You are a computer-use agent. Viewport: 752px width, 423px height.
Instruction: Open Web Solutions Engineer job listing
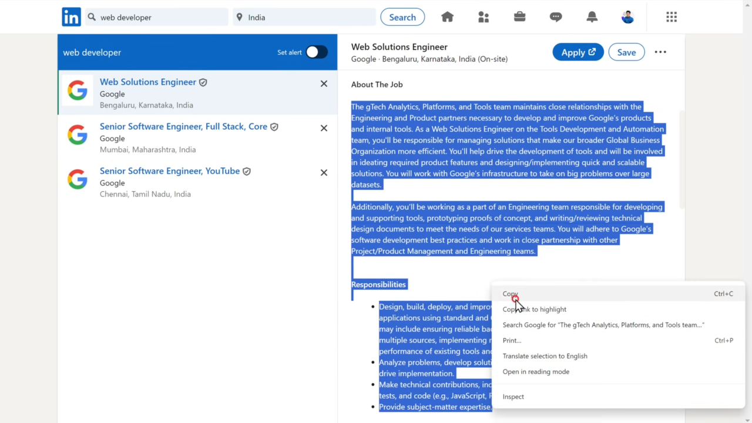coord(148,82)
